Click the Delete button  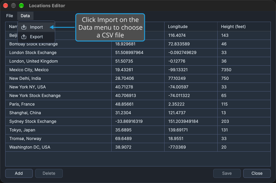(49, 173)
